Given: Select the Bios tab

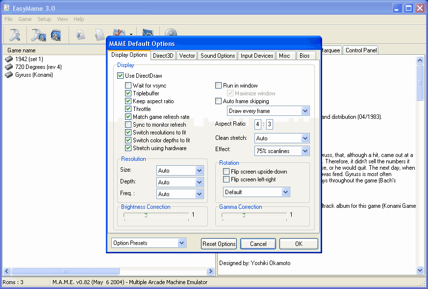Looking at the screenshot, I should coord(306,56).
